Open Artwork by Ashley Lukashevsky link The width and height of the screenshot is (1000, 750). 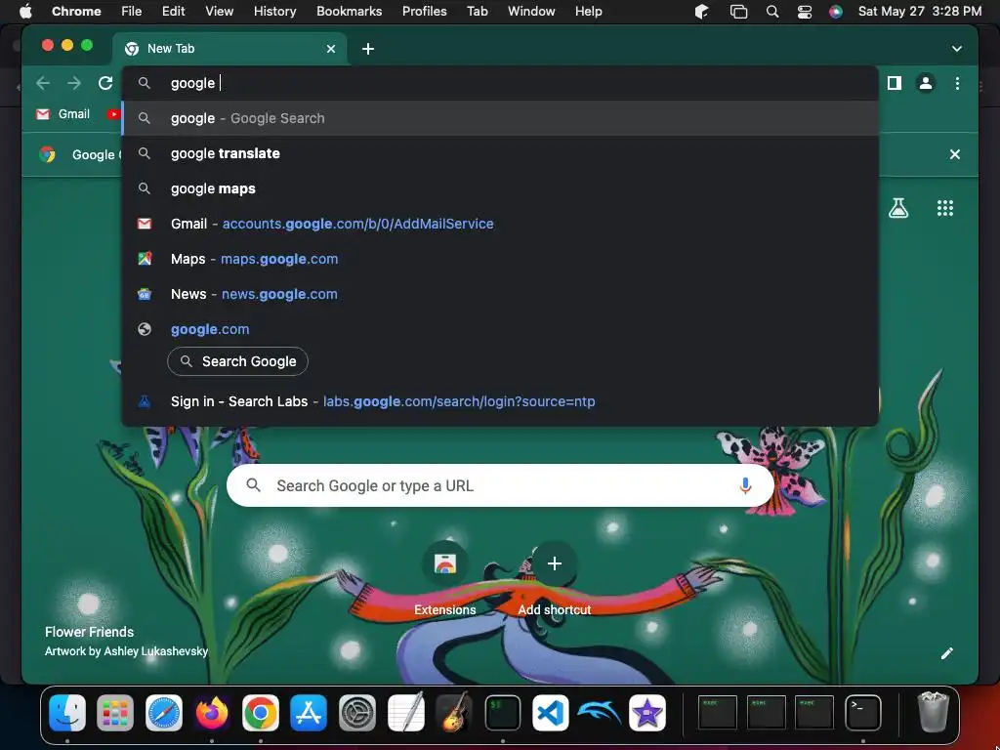tap(126, 651)
